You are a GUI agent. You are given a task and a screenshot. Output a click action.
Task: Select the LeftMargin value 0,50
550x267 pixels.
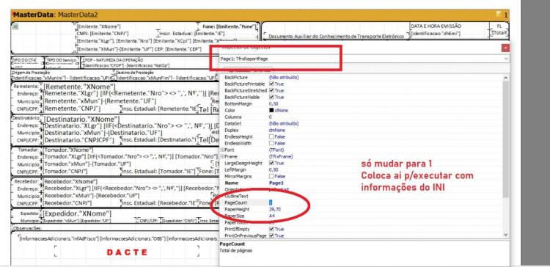(x=274, y=170)
